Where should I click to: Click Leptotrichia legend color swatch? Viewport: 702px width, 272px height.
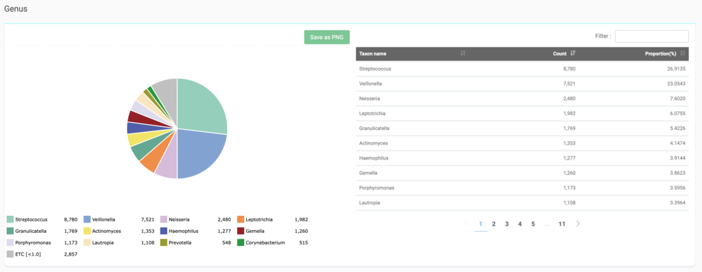point(241,220)
